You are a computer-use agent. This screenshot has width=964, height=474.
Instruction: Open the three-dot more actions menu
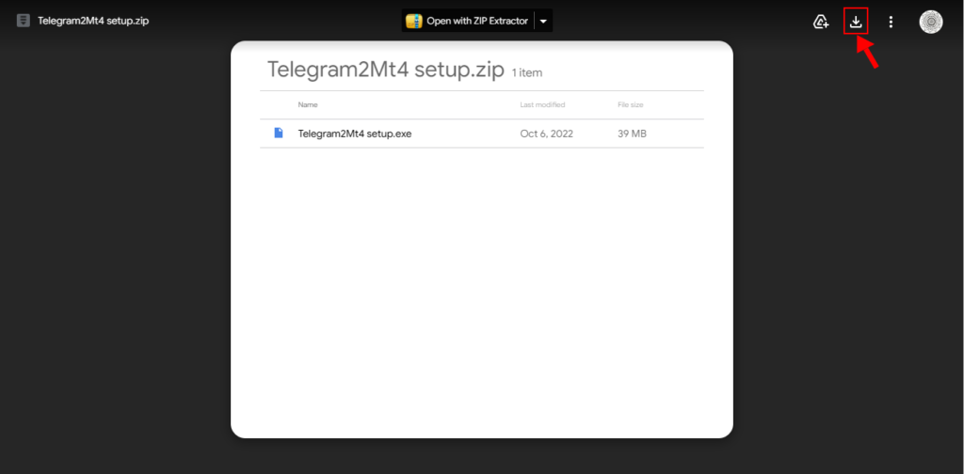click(x=891, y=22)
